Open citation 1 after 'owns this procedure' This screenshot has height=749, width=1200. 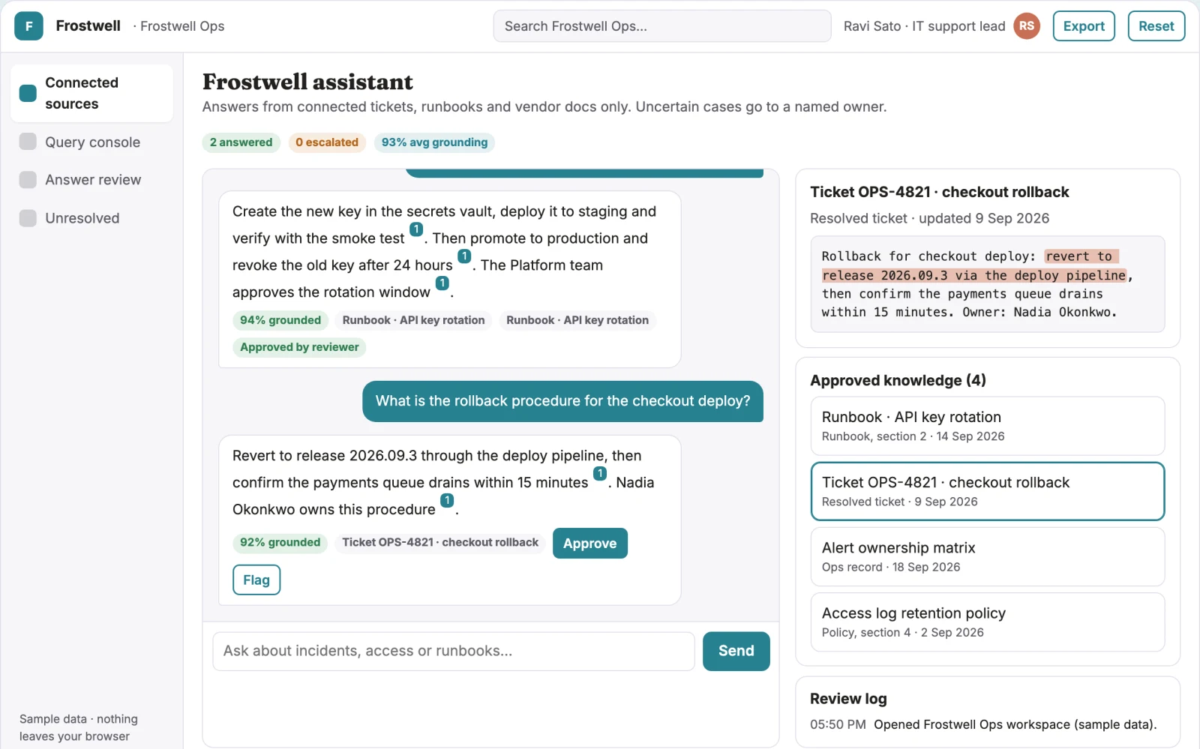pyautogui.click(x=447, y=501)
